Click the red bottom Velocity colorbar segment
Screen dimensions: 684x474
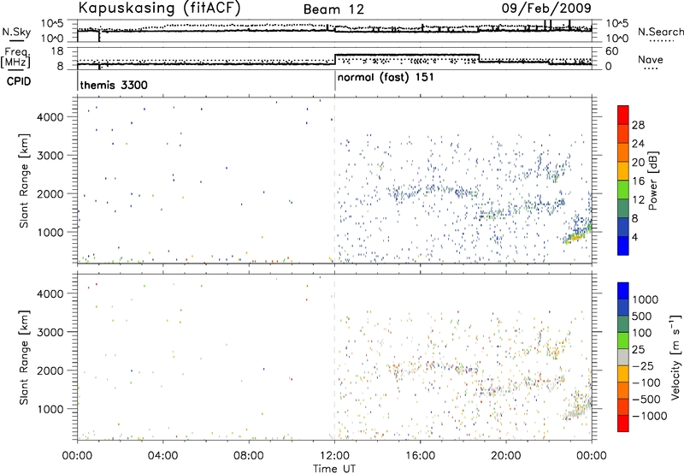tap(623, 424)
